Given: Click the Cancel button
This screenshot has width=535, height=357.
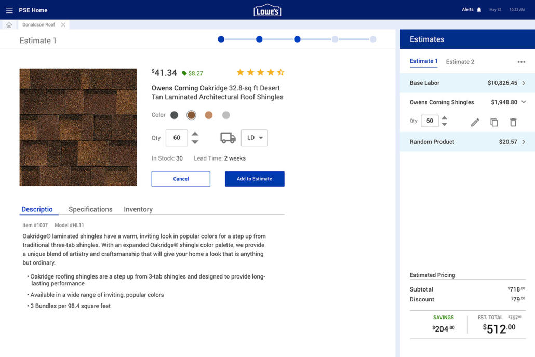Looking at the screenshot, I should tap(181, 179).
